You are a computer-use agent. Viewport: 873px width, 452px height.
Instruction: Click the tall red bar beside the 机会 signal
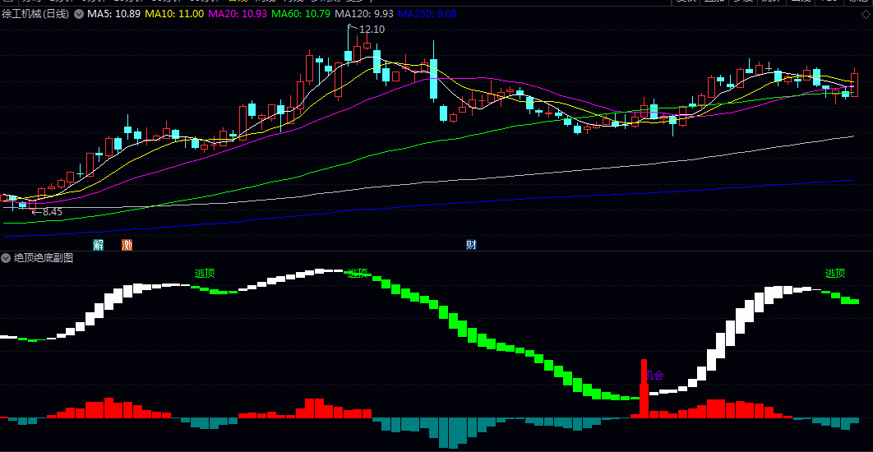(644, 388)
